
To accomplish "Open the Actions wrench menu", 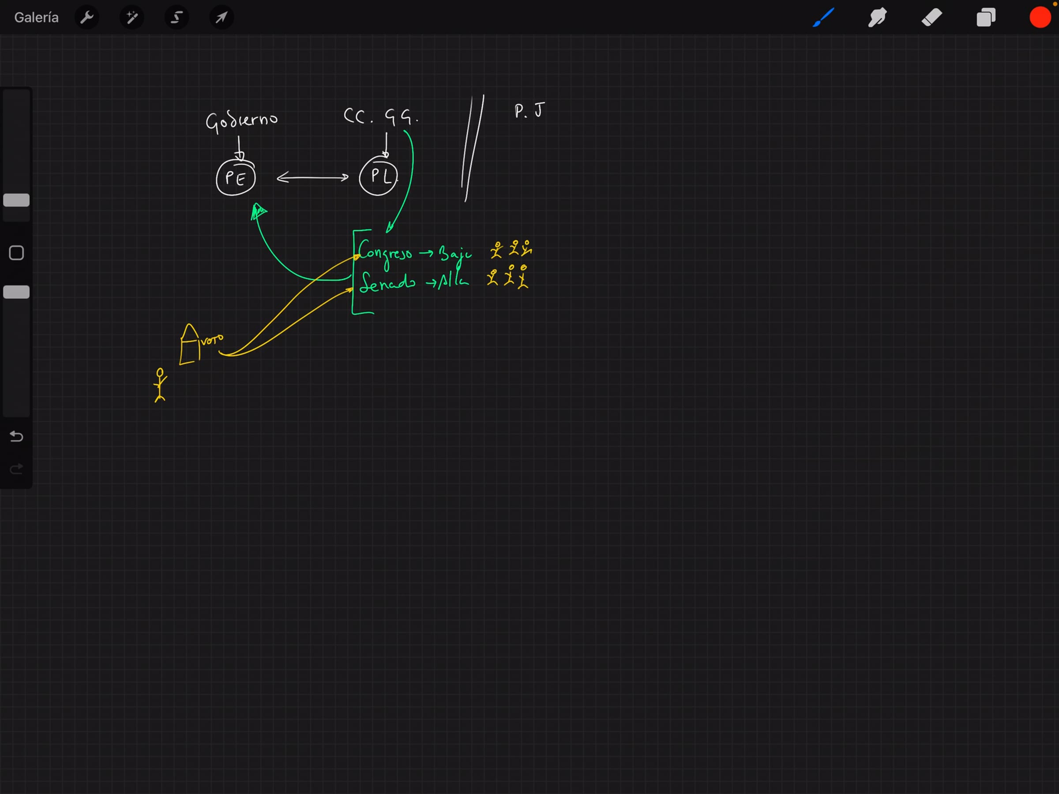I will click(x=86, y=18).
